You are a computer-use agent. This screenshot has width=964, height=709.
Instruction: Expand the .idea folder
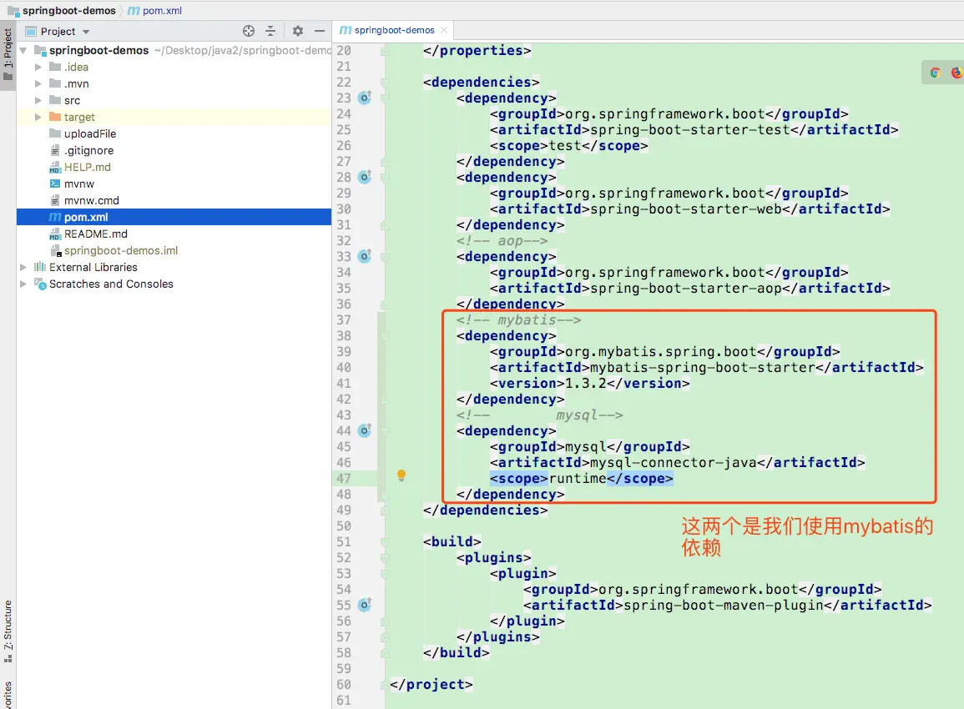point(38,67)
